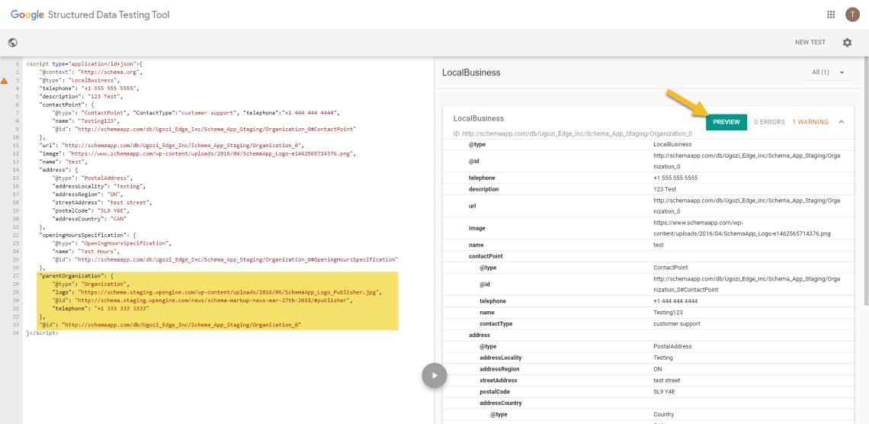869x424 pixels.
Task: Click code line 1 script tag
Action: point(85,64)
